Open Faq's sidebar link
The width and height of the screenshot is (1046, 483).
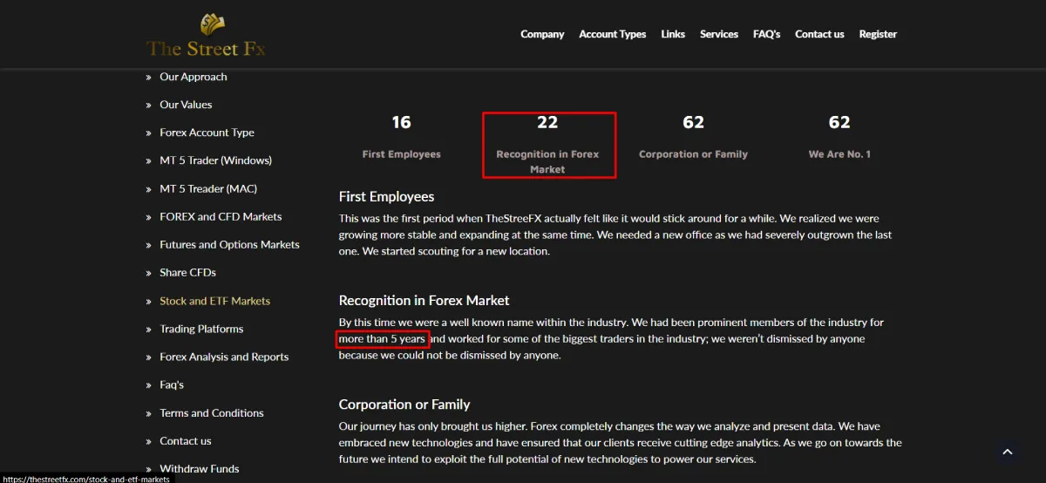[172, 384]
